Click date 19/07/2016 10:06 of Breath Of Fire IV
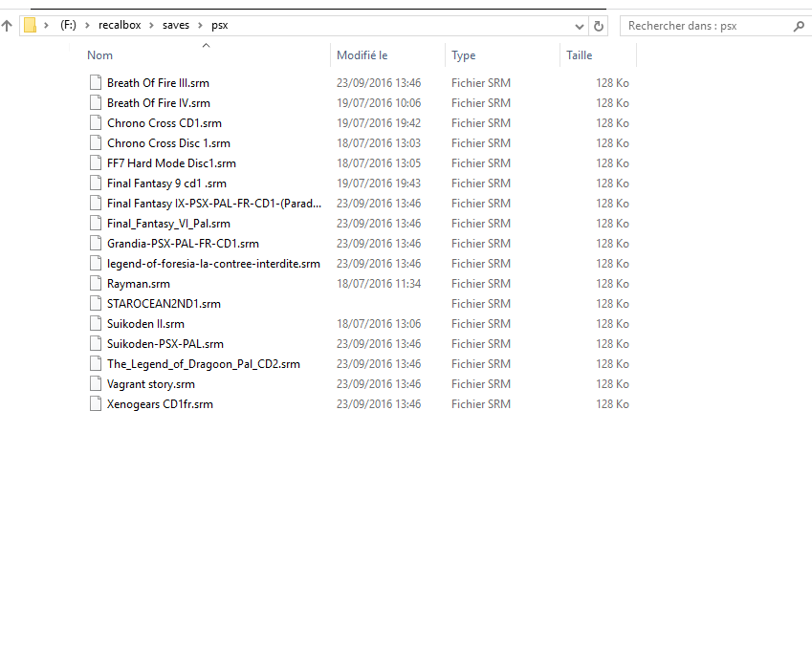This screenshot has width=812, height=648. pyautogui.click(x=379, y=103)
